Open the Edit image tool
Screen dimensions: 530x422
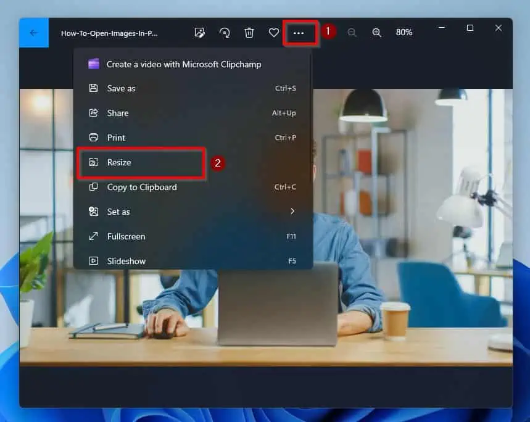[x=199, y=33]
